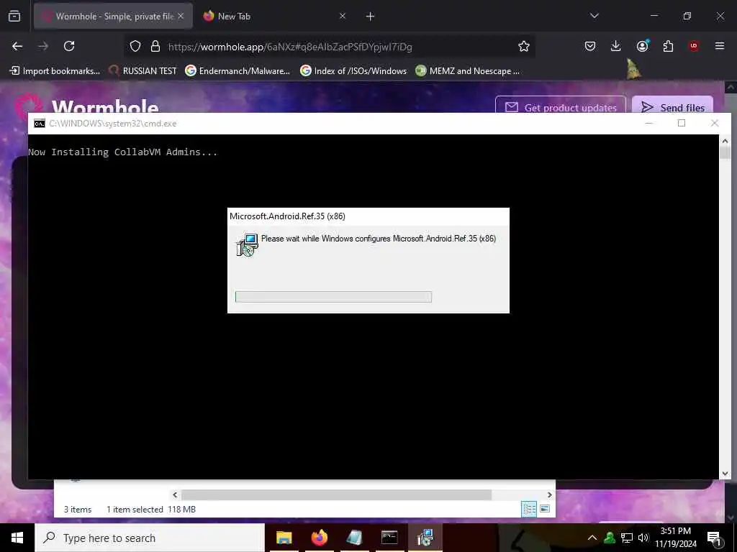Open Command Prompt from taskbar

pos(389,538)
